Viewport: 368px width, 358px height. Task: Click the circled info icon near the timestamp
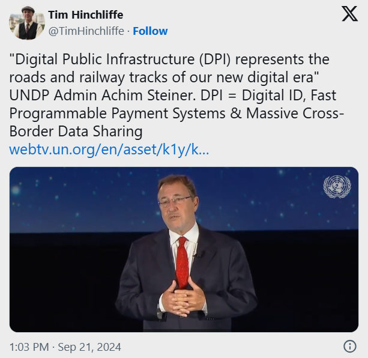(350, 346)
